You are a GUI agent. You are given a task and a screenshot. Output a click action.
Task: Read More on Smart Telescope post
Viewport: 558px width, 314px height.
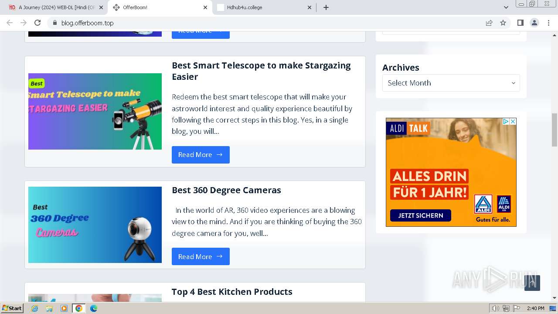201,155
